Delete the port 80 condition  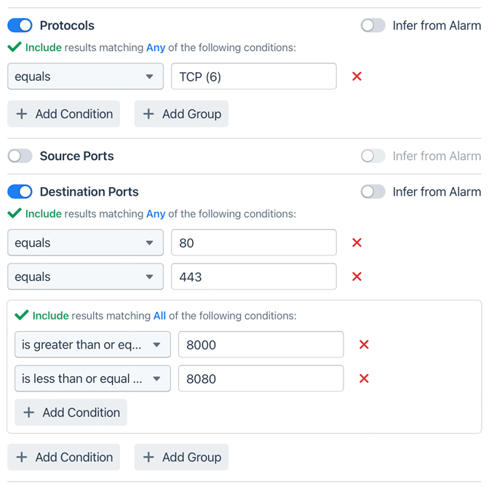[x=357, y=243]
